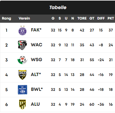Open the ALU team name
The width and height of the screenshot is (115, 113).
[x=35, y=104]
